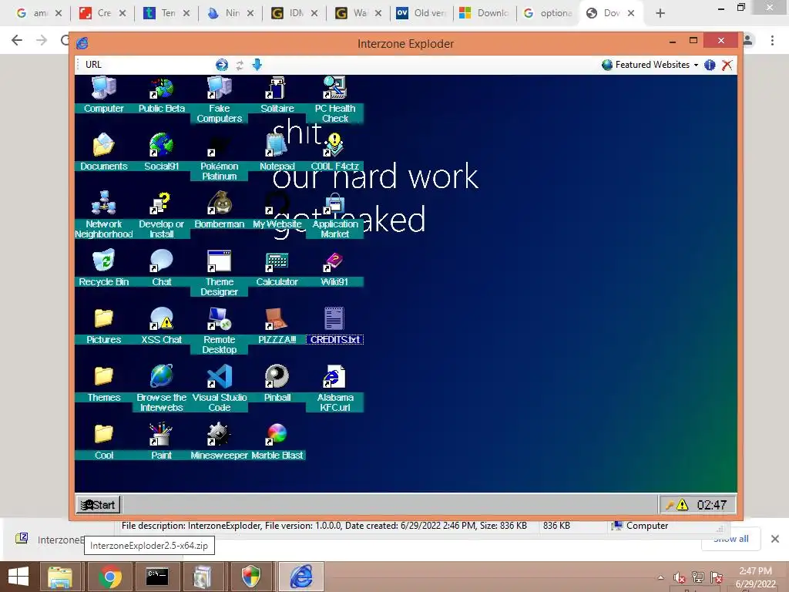This screenshot has width=789, height=592.
Task: Click the muted volume tray icon
Action: pos(680,578)
